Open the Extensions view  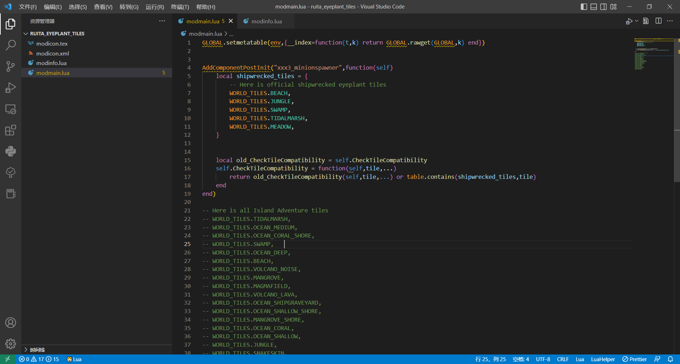point(11,130)
